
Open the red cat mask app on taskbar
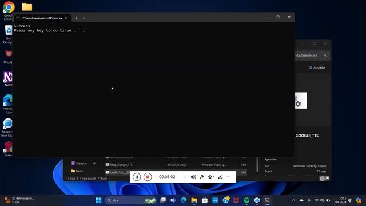click(236, 200)
